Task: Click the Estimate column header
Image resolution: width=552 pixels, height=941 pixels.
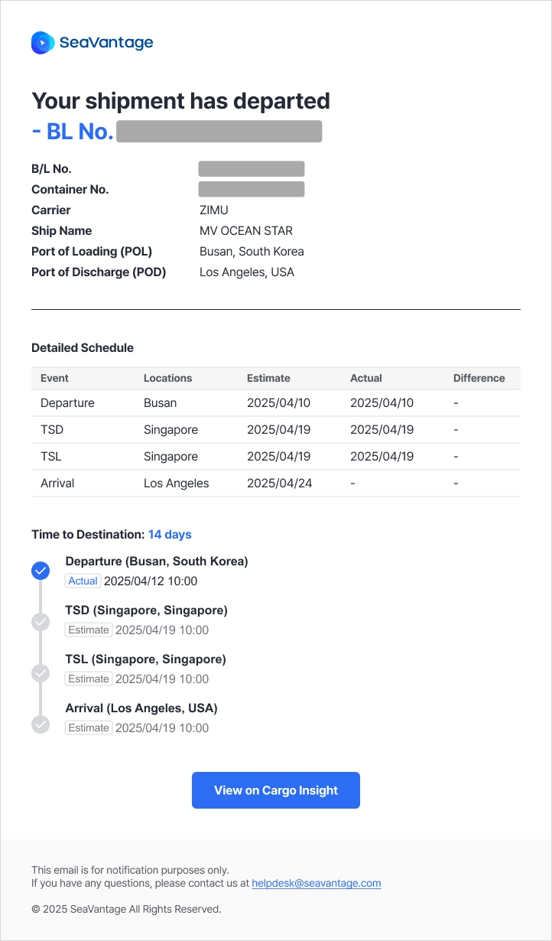Action: tap(268, 378)
